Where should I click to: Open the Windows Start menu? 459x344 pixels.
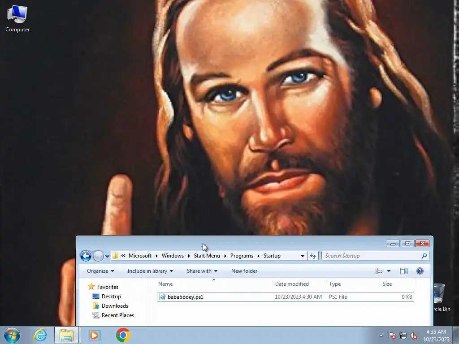pyautogui.click(x=12, y=335)
